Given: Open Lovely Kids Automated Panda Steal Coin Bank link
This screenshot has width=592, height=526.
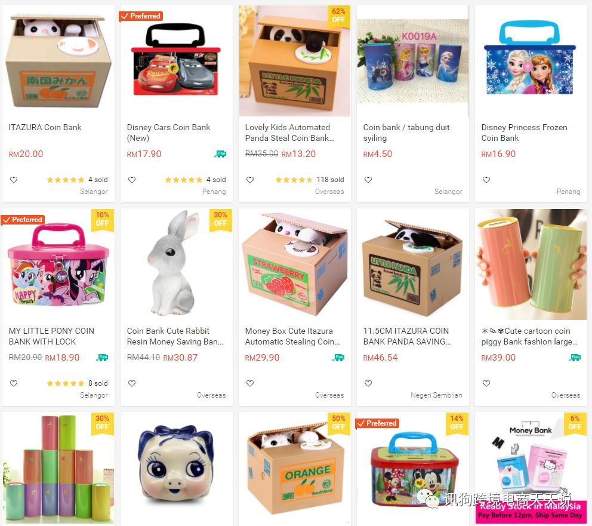Looking at the screenshot, I should (289, 133).
